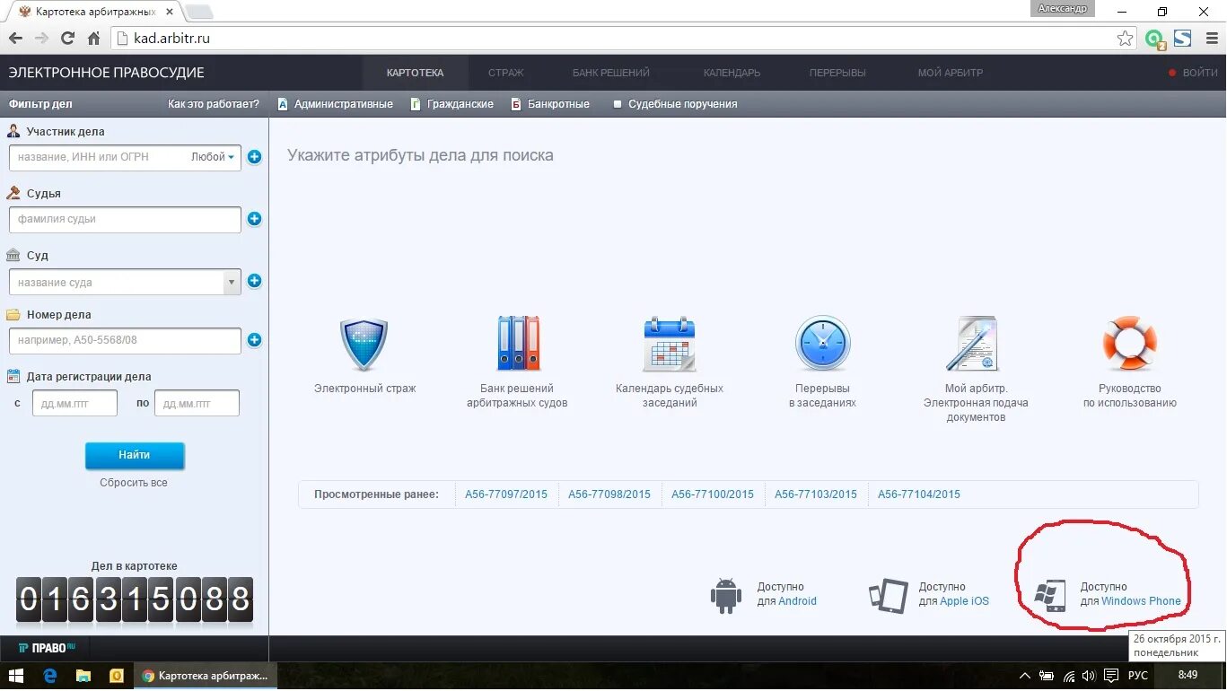Image resolution: width=1227 pixels, height=691 pixels.
Task: Click Сбросить все link
Action: 134,483
